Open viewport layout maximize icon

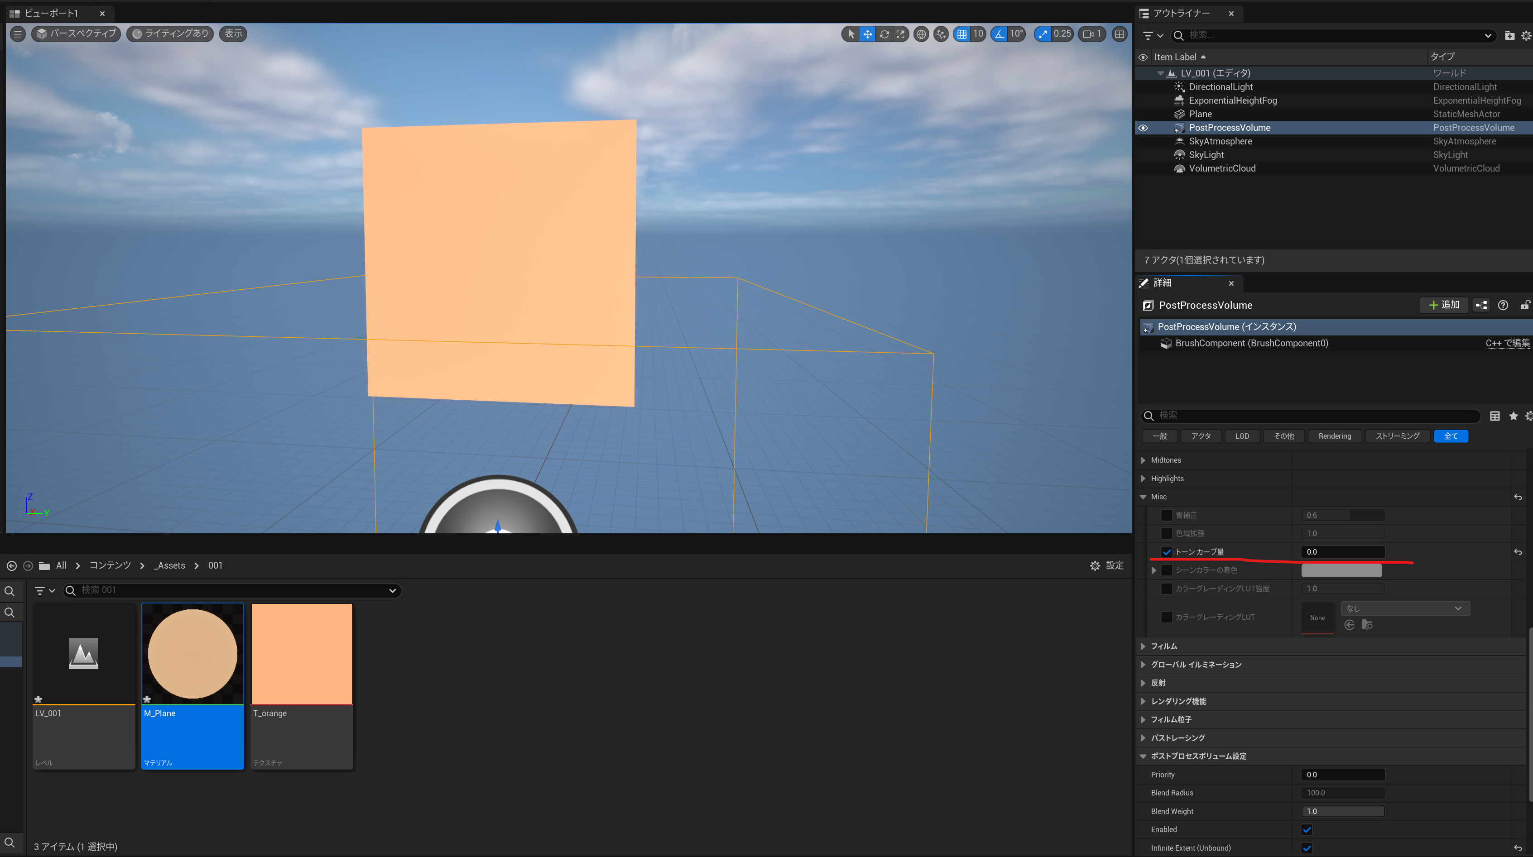(1120, 34)
